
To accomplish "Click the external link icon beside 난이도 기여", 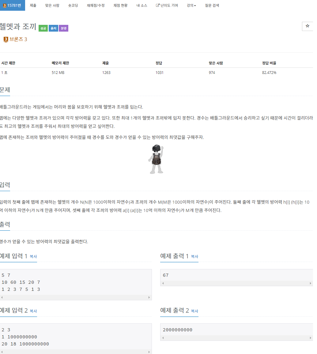I will click(x=158, y=5).
